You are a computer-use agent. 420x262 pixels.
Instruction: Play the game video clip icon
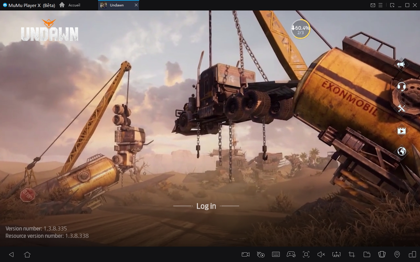pos(401,131)
